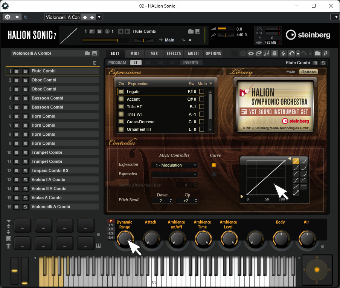Open the Mute column dropdown arrow in Expressions

click(210, 84)
